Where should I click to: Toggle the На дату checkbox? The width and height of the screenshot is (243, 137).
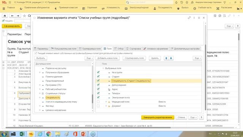tap(3, 21)
